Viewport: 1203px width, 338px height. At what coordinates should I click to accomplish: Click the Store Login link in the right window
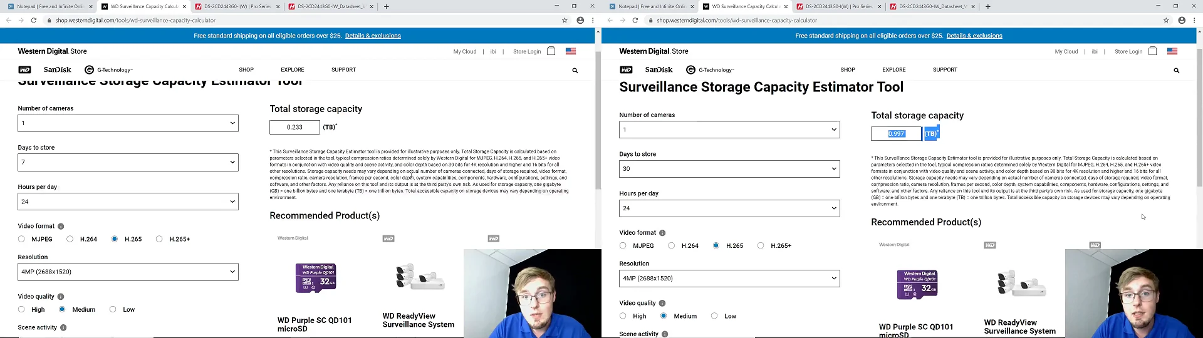[x=1128, y=51]
